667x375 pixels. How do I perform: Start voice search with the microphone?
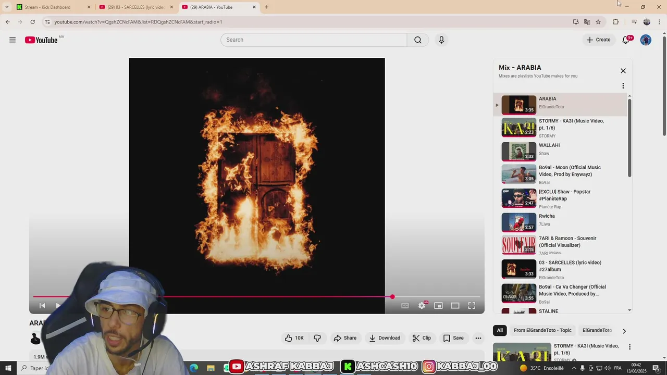441,40
